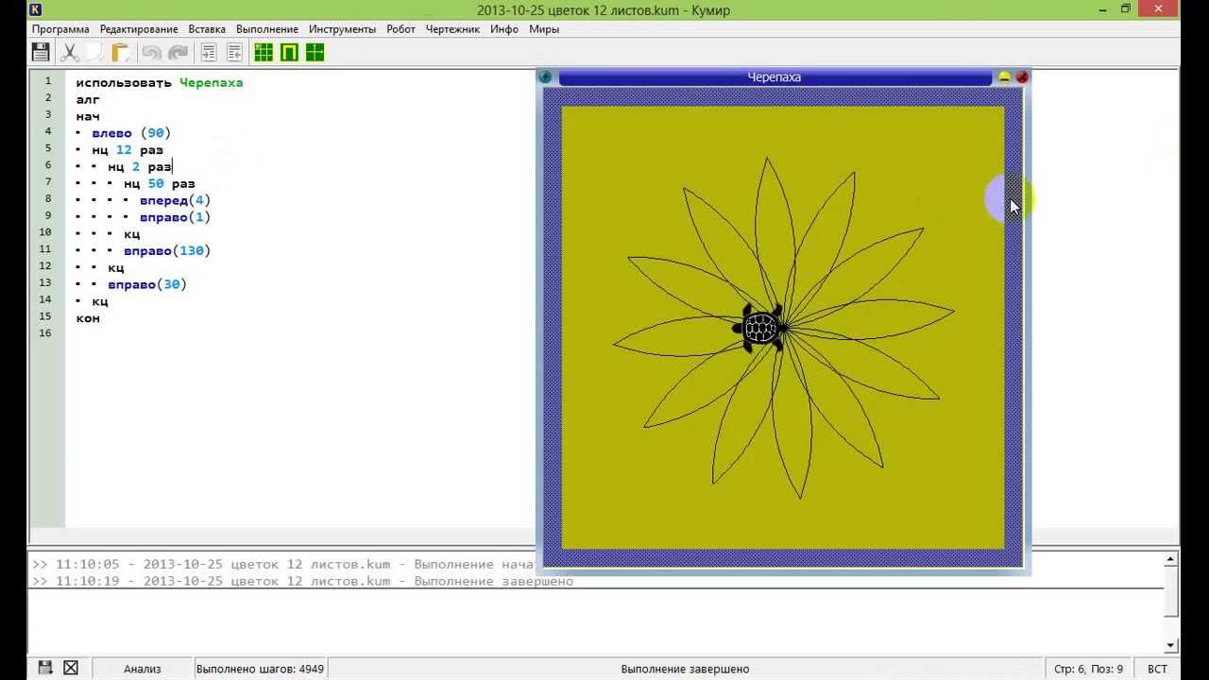
Task: Open the Выполнение menu
Action: click(x=267, y=29)
